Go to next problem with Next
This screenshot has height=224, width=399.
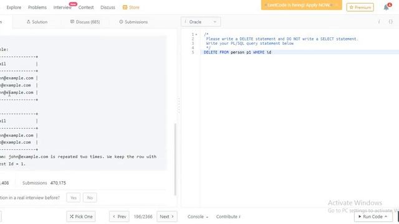pyautogui.click(x=166, y=217)
